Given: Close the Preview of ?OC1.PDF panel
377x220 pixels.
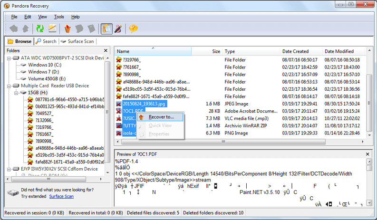Looking at the screenshot, I should pos(367,154).
